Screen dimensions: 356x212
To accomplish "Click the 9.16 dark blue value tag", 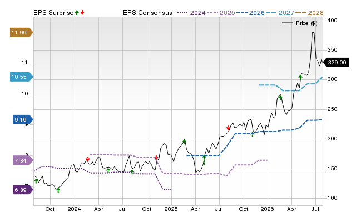I will (x=23, y=119).
